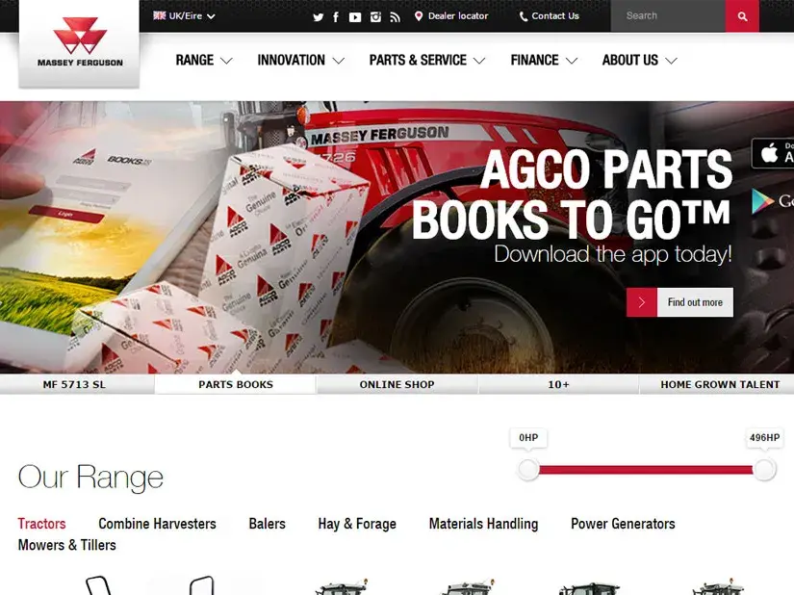
Task: Open the Twitter icon in top bar
Action: click(318, 17)
